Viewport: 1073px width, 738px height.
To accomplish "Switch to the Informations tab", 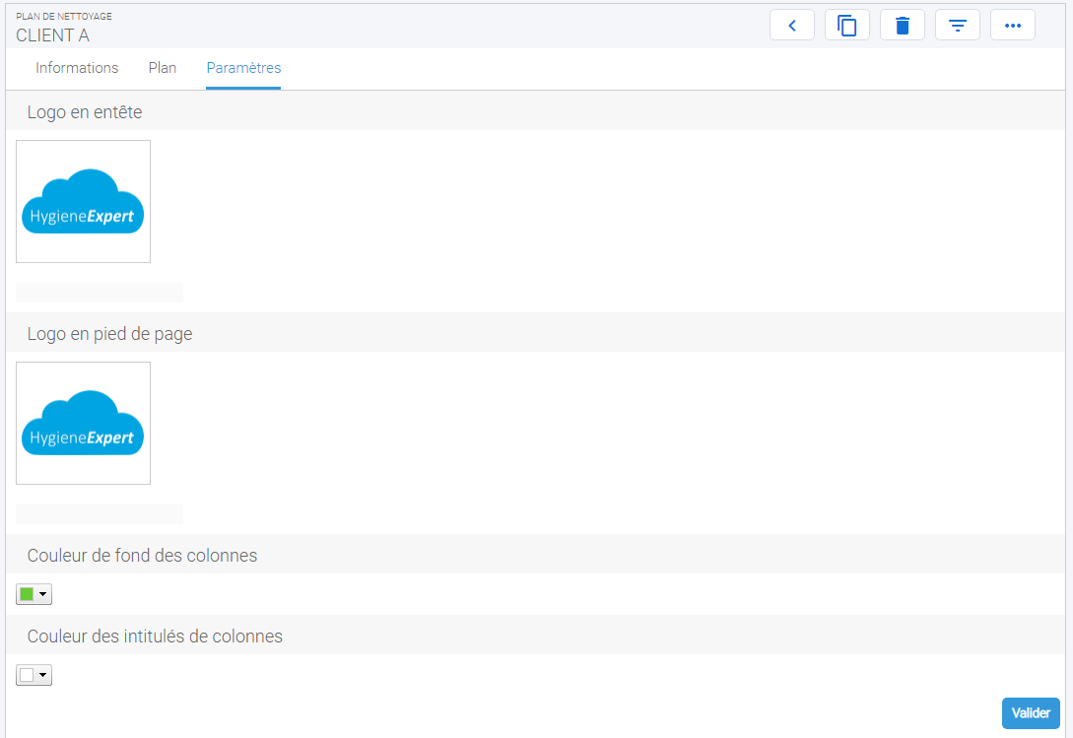I will (77, 68).
